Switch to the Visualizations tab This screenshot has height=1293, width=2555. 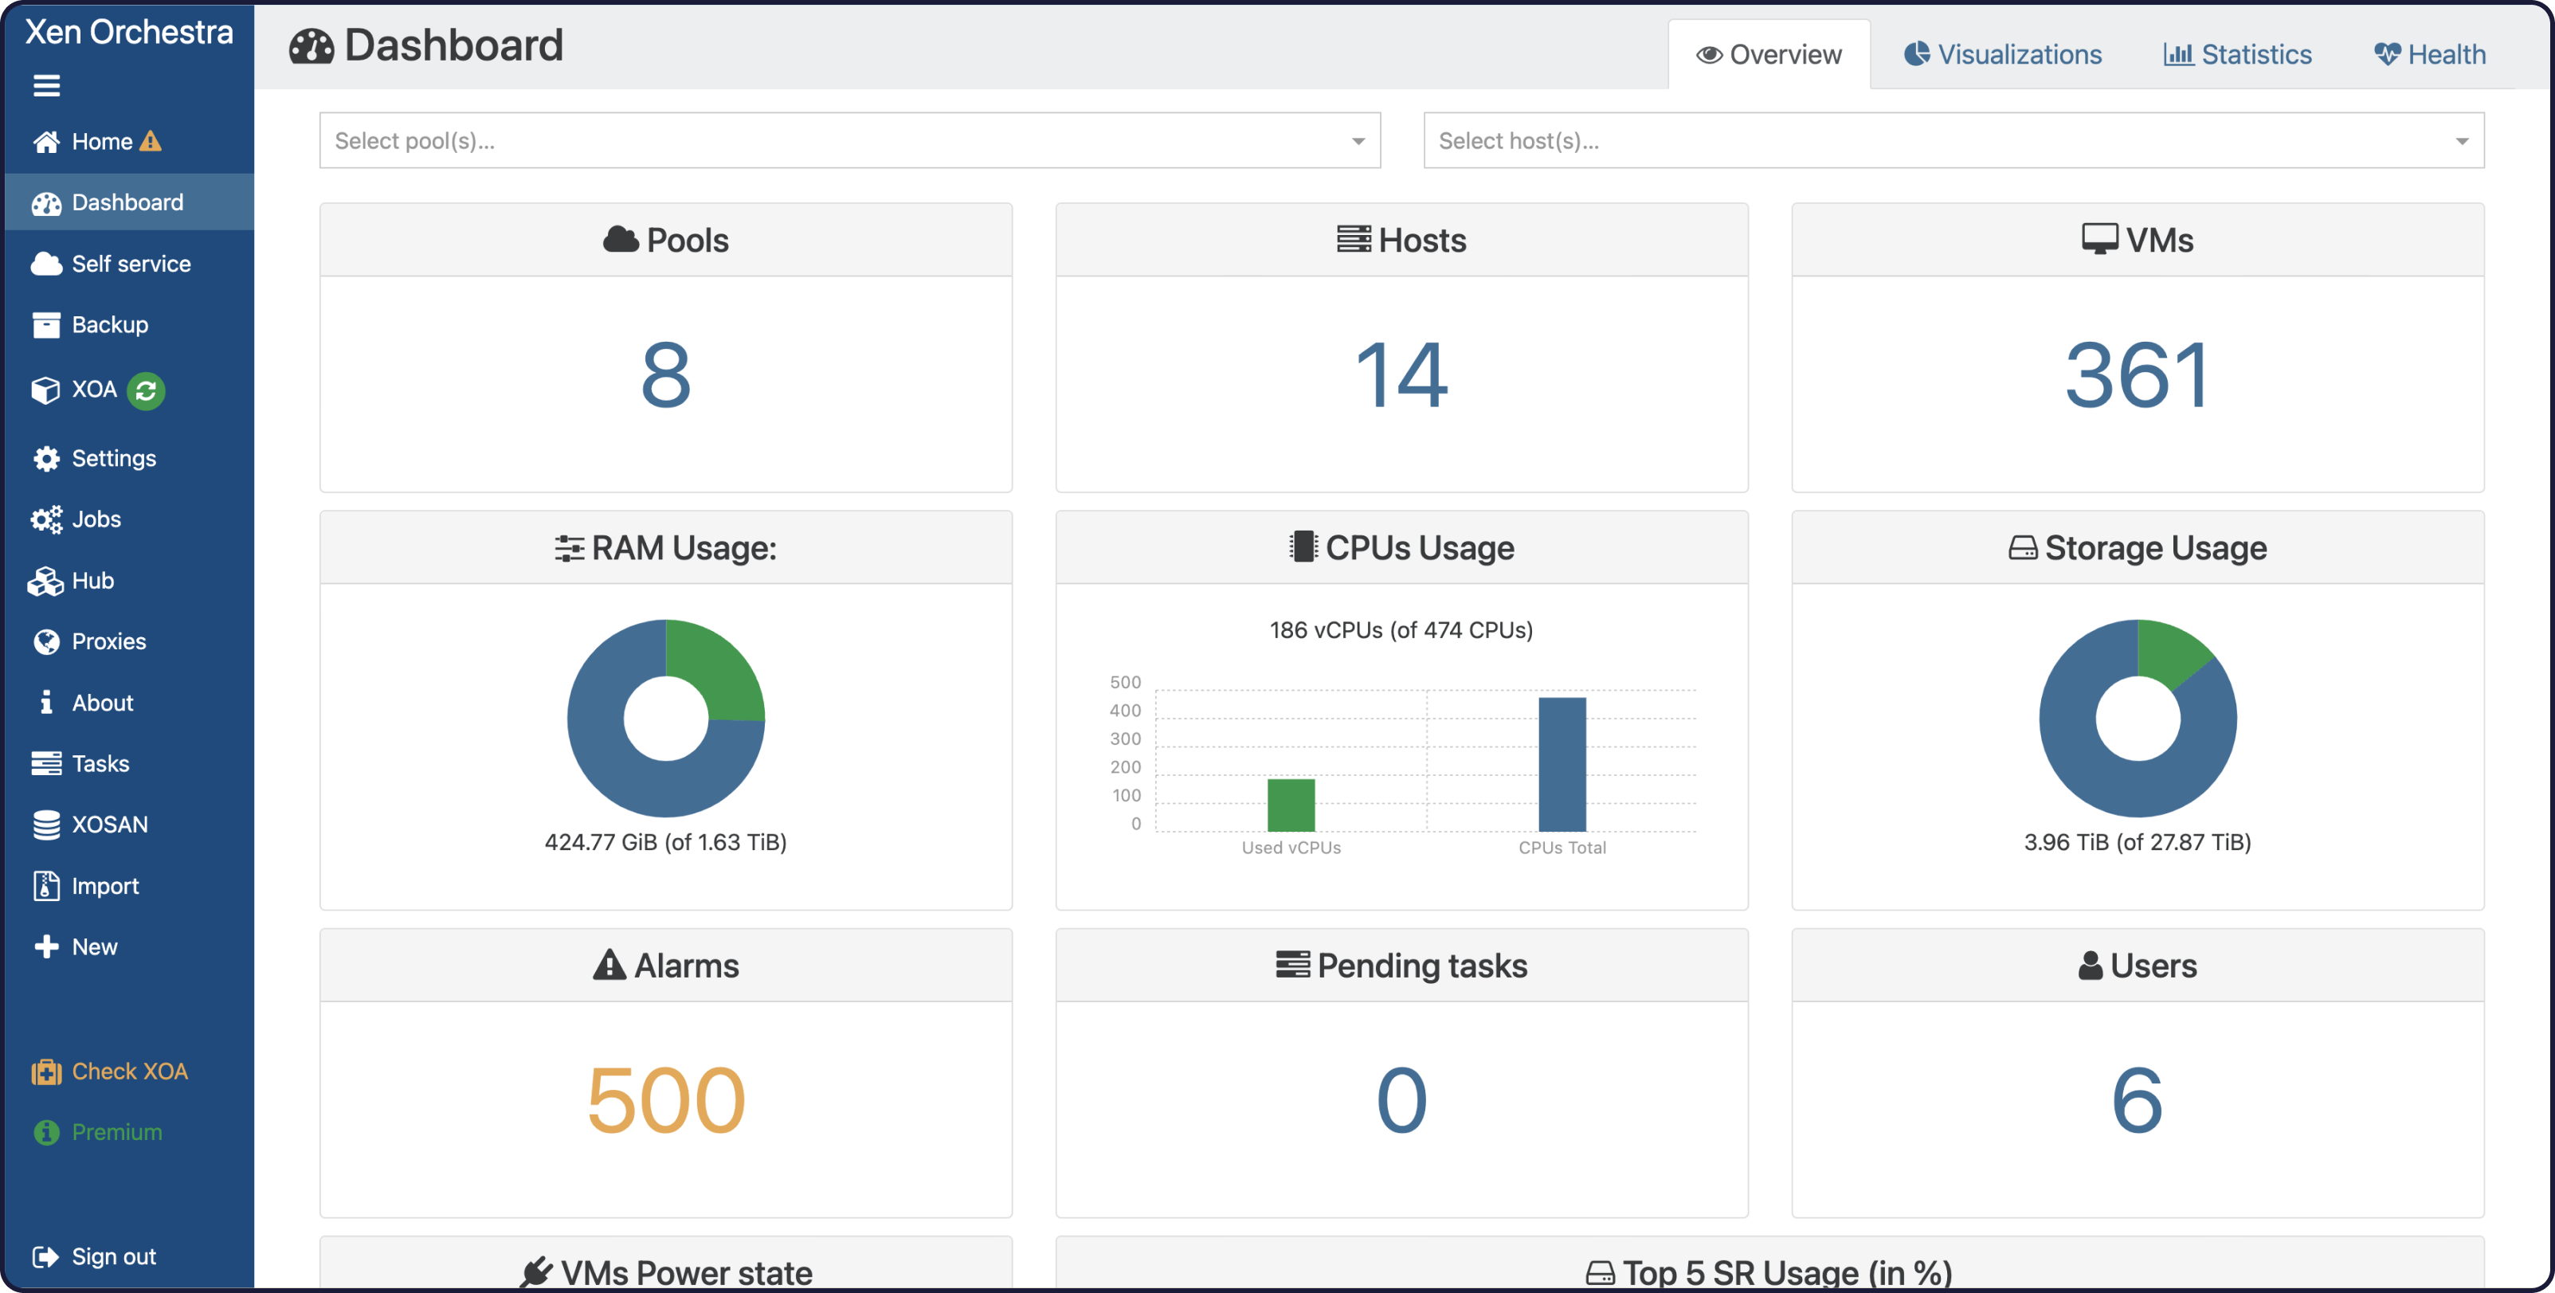(x=2001, y=54)
